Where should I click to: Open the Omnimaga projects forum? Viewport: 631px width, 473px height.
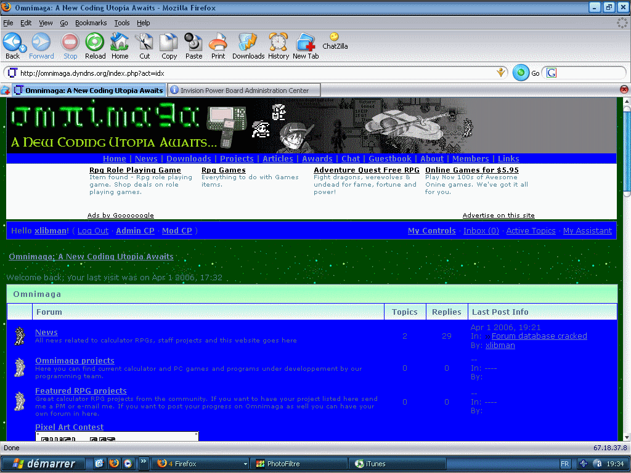(x=75, y=360)
